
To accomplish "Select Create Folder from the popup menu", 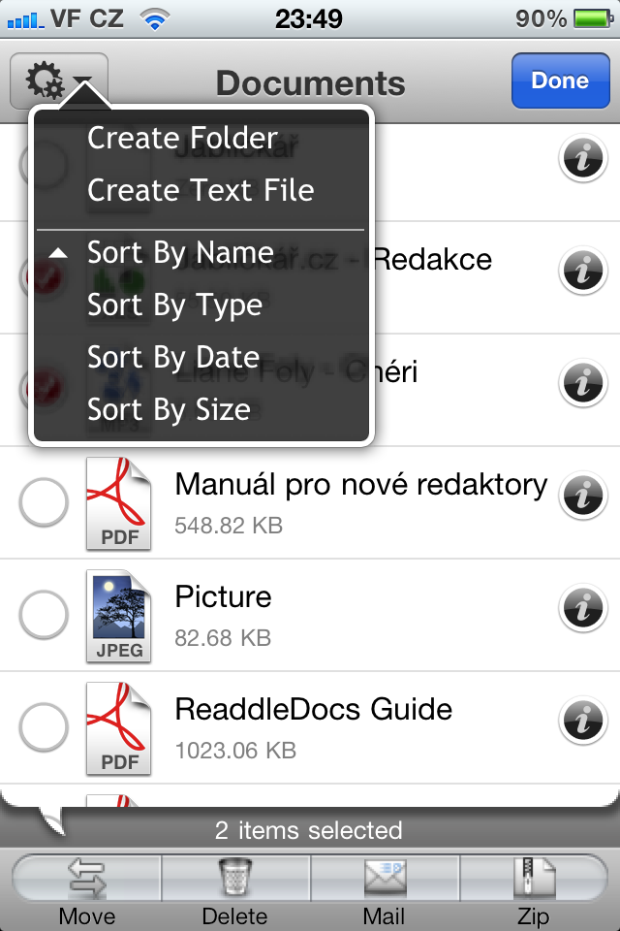I will coord(181,137).
